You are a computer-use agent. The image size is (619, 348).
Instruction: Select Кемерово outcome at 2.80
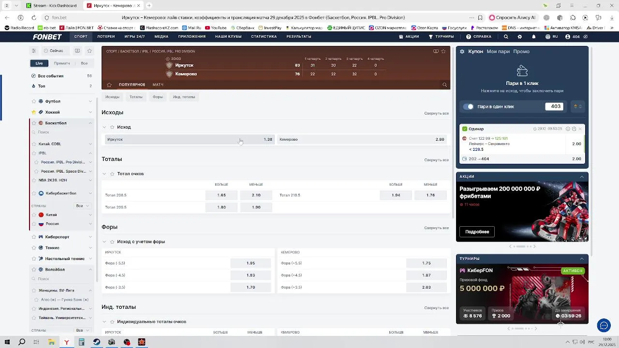click(x=362, y=139)
